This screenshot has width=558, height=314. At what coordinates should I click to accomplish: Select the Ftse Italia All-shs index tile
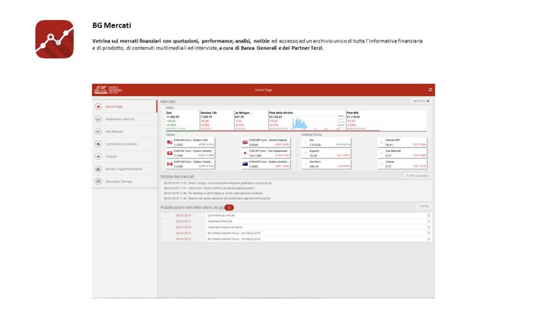(x=307, y=120)
